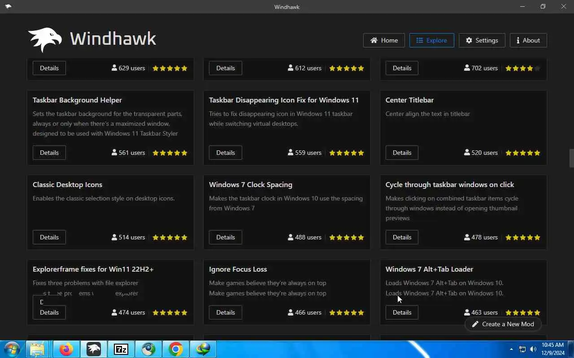Click the Windhawk taskbar icon
This screenshot has width=574, height=358.
pos(94,349)
